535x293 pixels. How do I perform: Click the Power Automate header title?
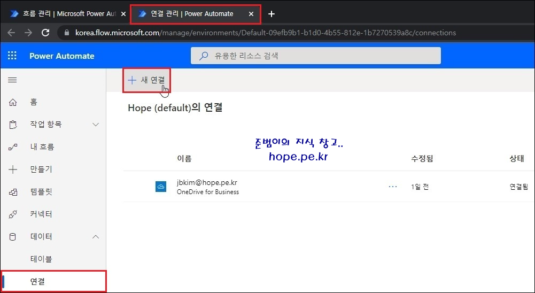(x=62, y=56)
